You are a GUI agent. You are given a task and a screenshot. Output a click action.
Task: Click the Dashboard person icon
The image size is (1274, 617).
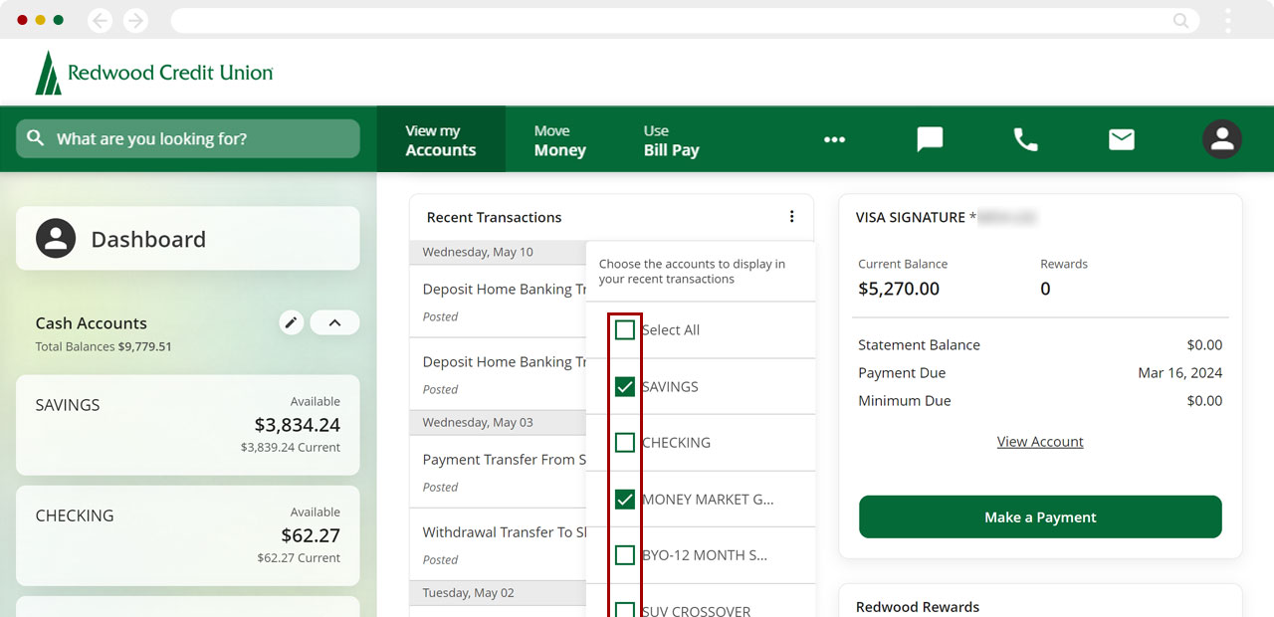(x=56, y=239)
